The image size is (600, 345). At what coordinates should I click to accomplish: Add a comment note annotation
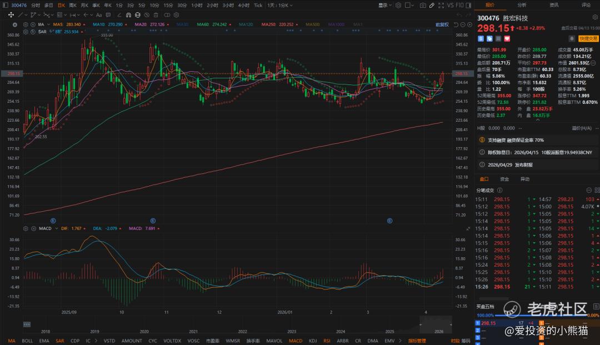tap(108, 15)
